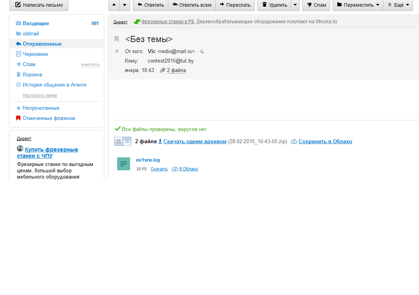Show messages Отмеченные флажком

click(49, 118)
